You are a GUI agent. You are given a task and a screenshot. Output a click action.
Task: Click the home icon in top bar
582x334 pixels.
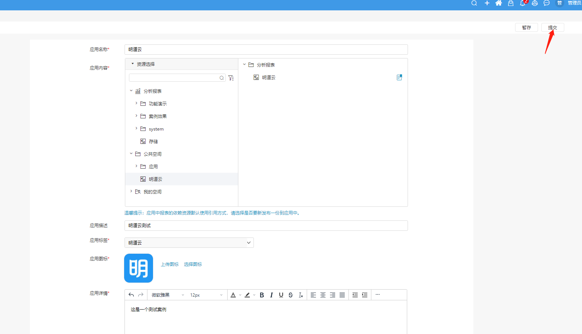coord(498,3)
